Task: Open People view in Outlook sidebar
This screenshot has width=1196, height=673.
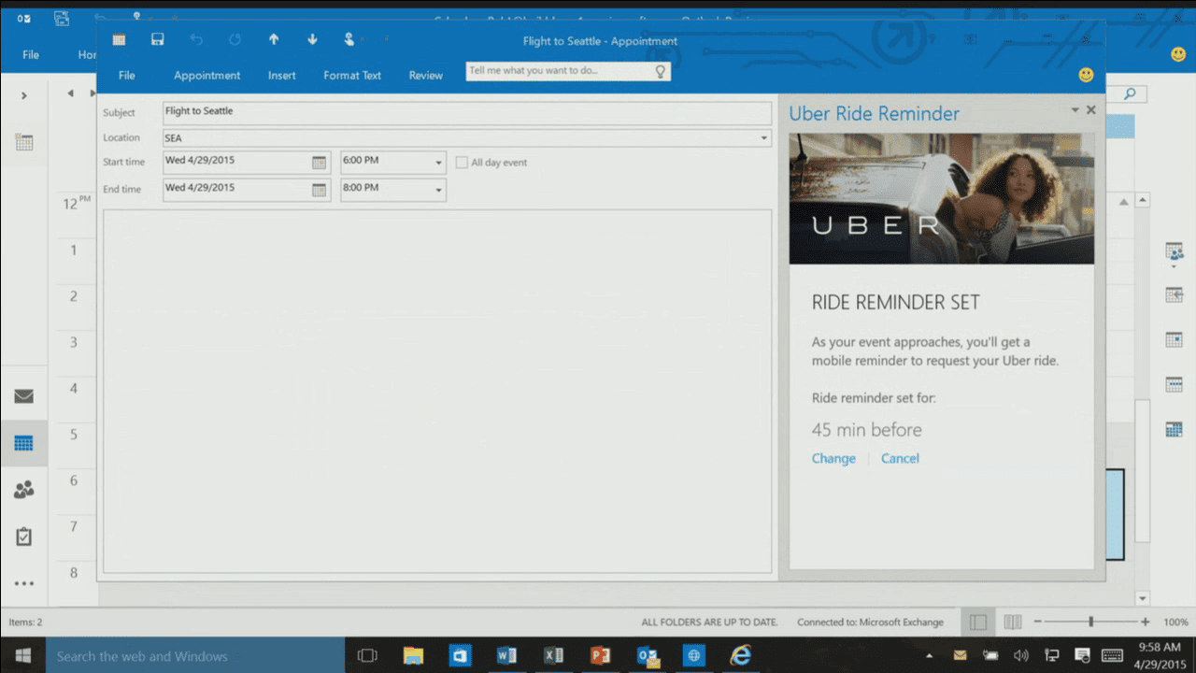Action: 24,489
